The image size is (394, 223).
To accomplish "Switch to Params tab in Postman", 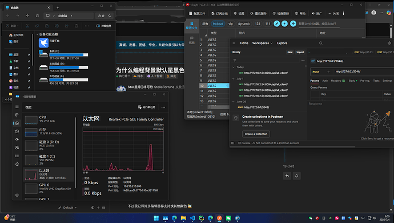I will tap(315, 81).
